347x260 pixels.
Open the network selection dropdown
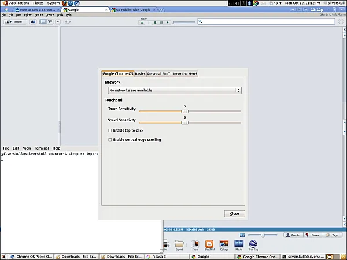174,91
